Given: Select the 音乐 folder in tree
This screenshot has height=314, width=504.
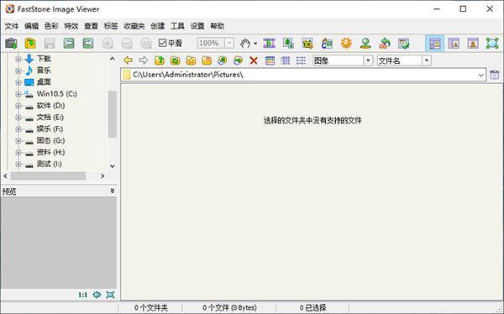Looking at the screenshot, I should (x=44, y=71).
